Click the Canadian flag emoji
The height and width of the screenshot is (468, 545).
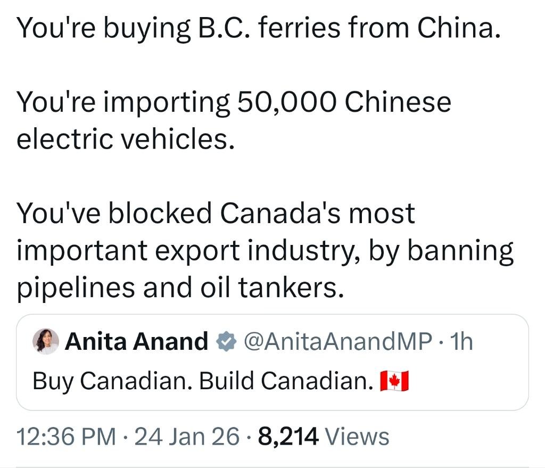394,381
